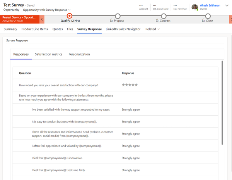The height and width of the screenshot is (180, 232).
Task: Open the LinkedIn Sales Navigator tab
Action: [123, 29]
